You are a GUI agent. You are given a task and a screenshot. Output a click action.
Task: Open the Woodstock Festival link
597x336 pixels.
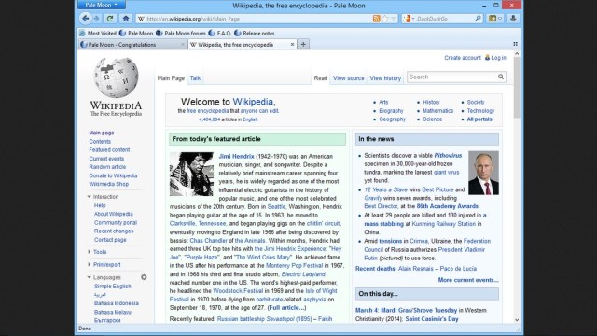tap(238, 291)
